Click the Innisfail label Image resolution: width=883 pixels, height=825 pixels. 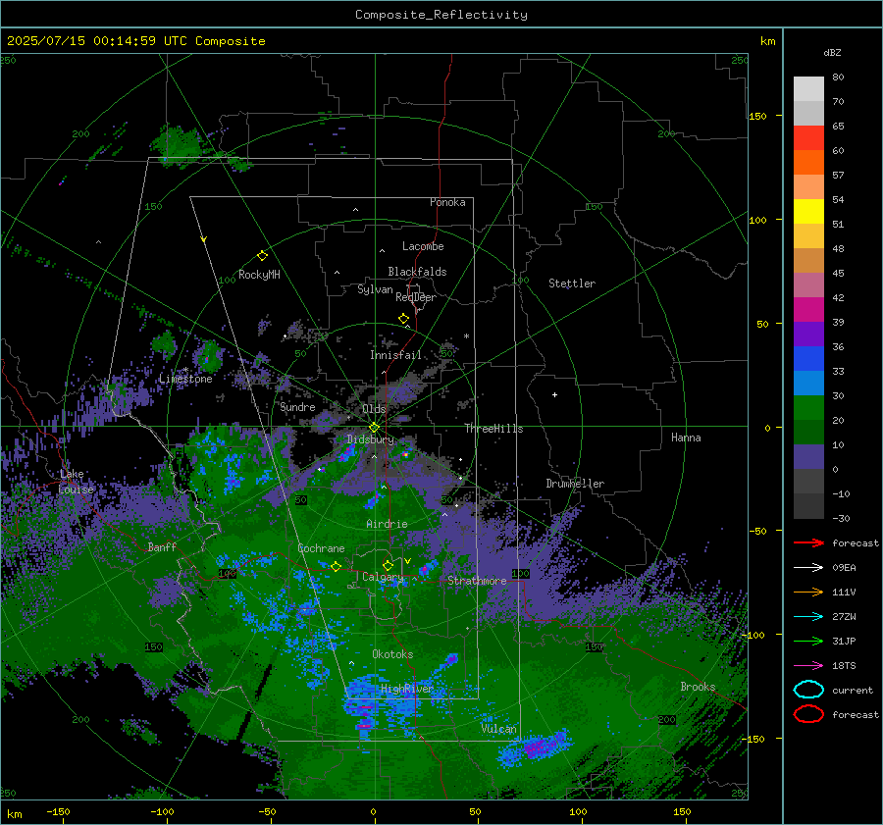point(395,355)
